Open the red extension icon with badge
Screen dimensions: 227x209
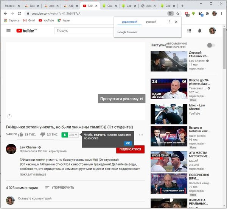(187, 14)
